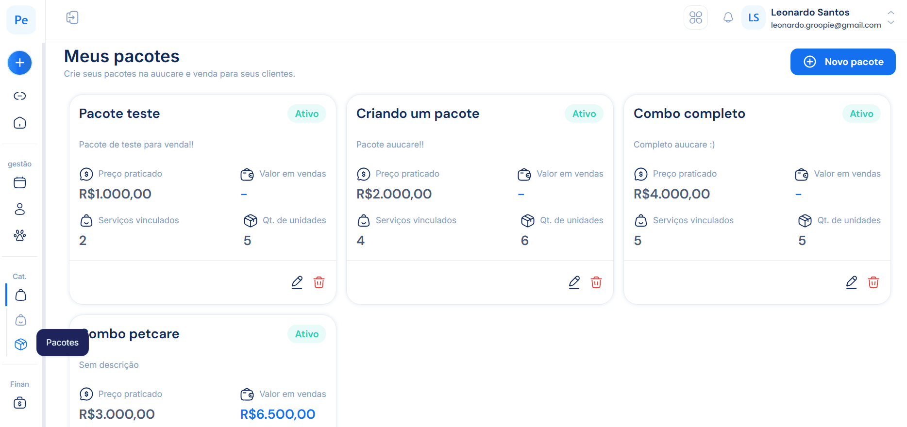Open the link icon in sidebar
907x427 pixels.
(x=20, y=96)
